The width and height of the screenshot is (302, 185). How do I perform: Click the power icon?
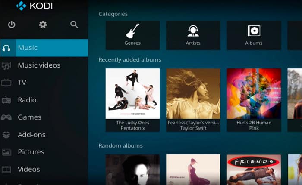pos(12,25)
